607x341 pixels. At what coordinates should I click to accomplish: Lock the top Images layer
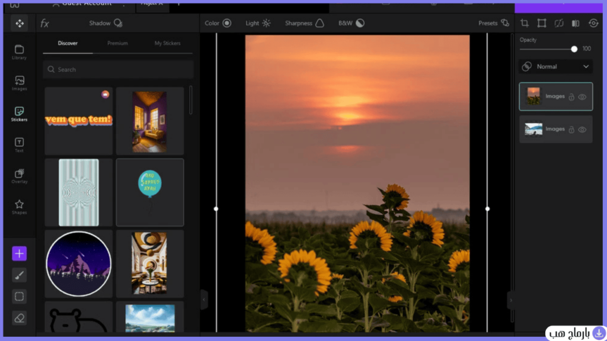tap(571, 97)
